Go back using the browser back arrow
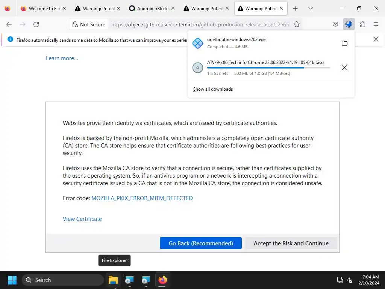Screen dimensions: 385x289 point(9,24)
